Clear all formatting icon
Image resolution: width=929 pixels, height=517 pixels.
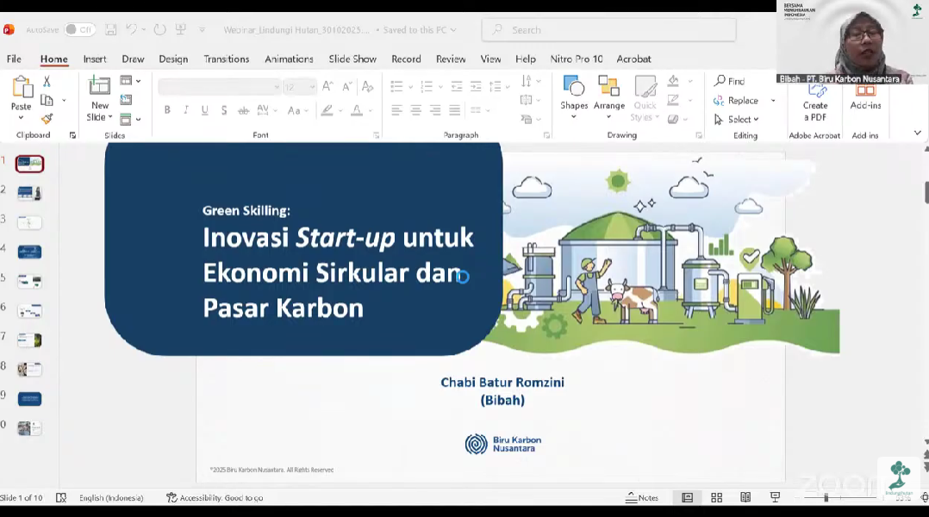[367, 86]
